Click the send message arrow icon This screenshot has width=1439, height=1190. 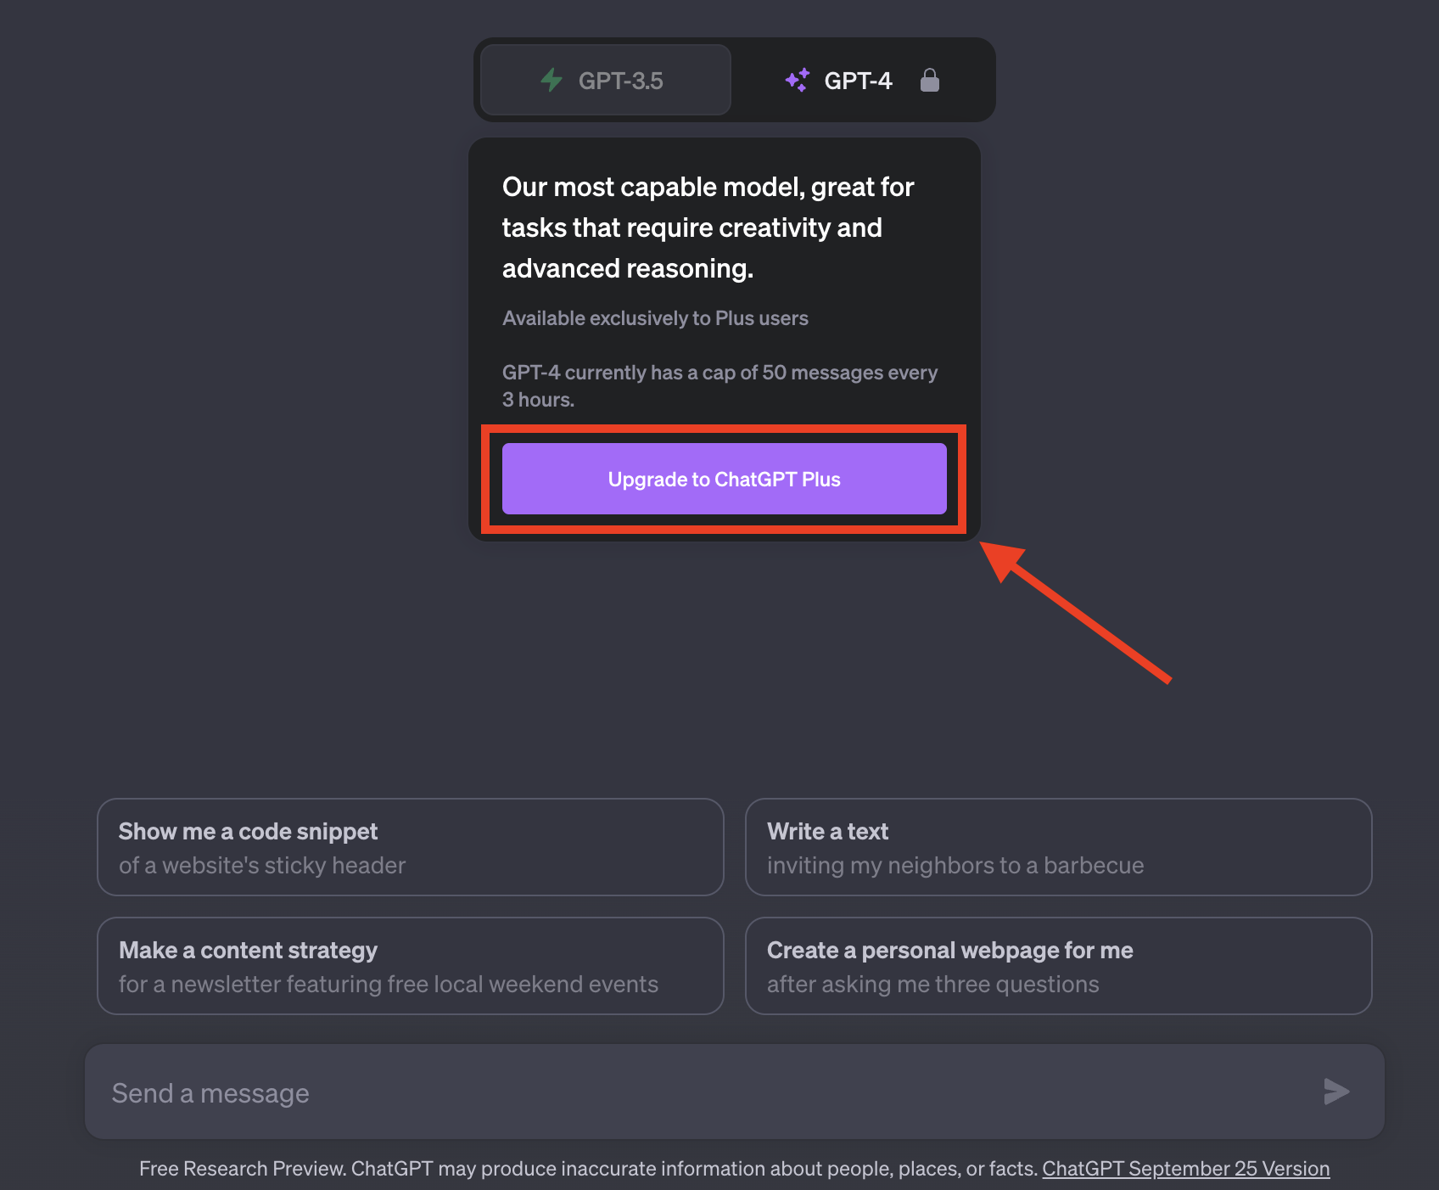point(1336,1092)
